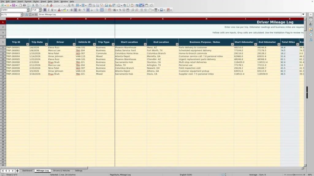Open the Sheet menu
The image size is (314, 176).
(x=43, y=2)
